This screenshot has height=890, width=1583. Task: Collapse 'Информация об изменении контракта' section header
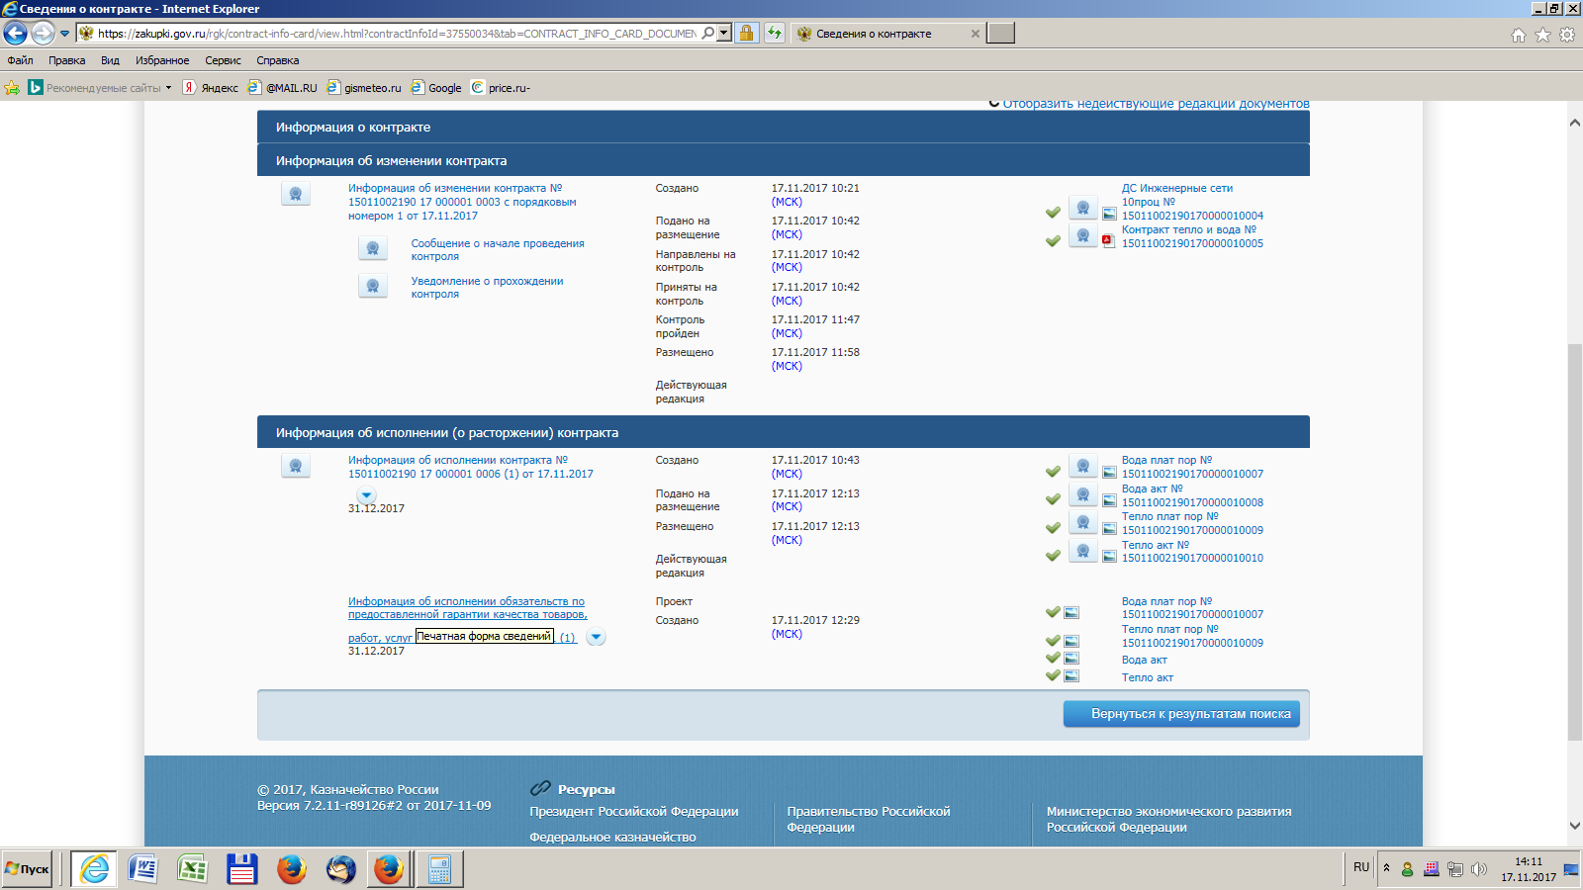pos(782,160)
